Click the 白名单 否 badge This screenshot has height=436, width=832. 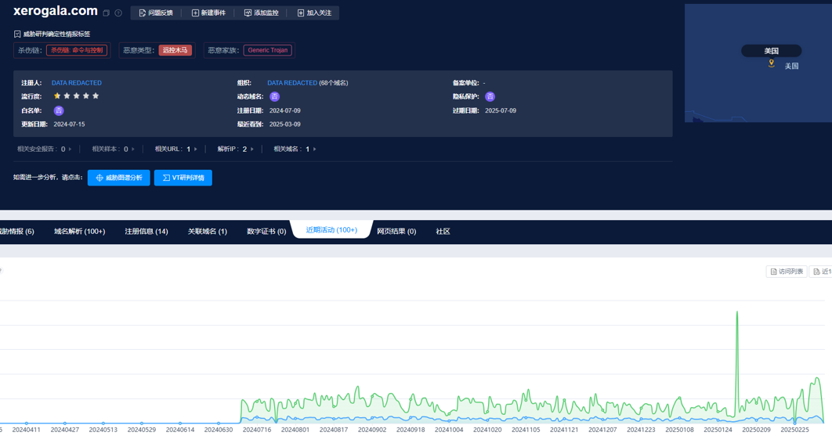coord(59,110)
